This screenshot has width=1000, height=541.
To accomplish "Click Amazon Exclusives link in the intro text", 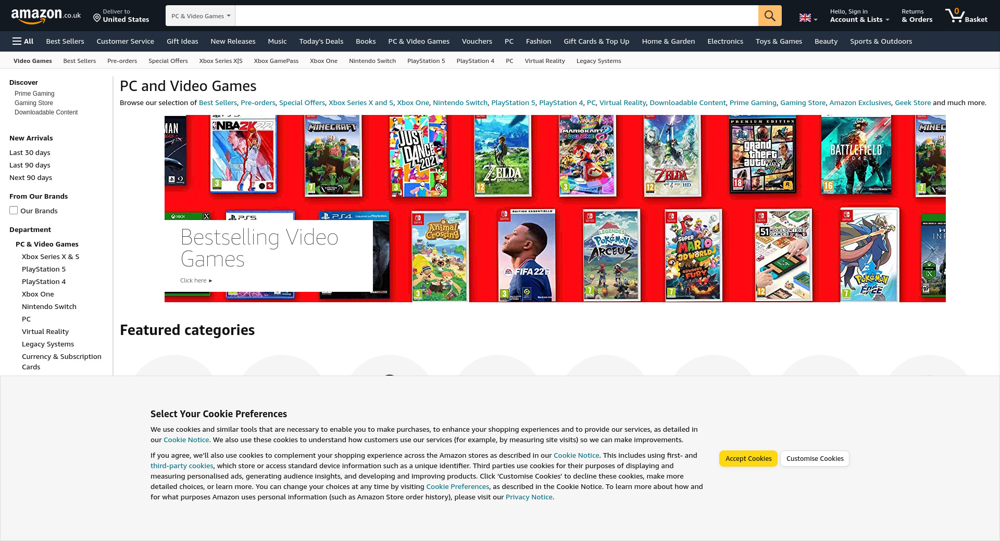I will [860, 102].
